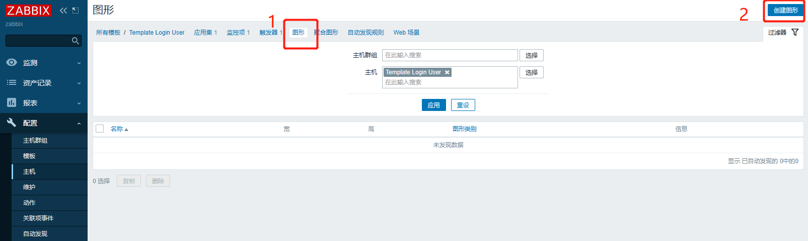Click the zabbix server name under logo

(14, 24)
